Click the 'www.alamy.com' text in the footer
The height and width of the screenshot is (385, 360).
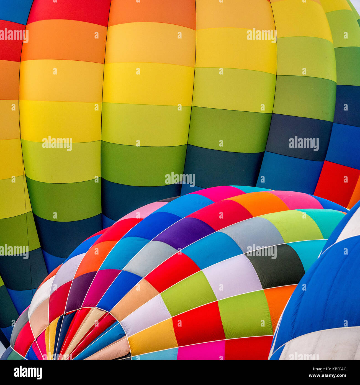(327, 376)
